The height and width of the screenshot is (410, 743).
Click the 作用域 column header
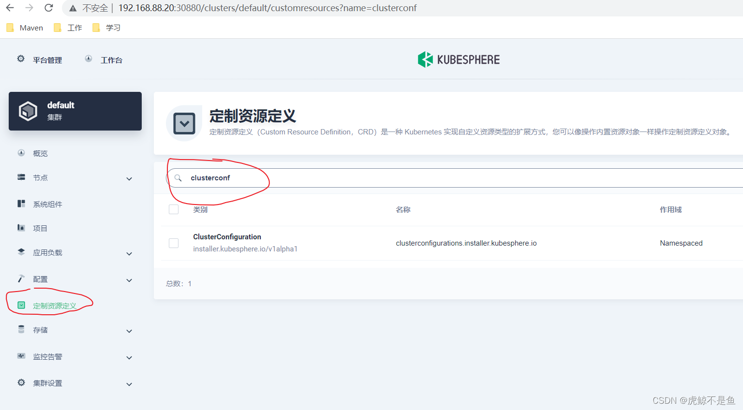tap(670, 209)
